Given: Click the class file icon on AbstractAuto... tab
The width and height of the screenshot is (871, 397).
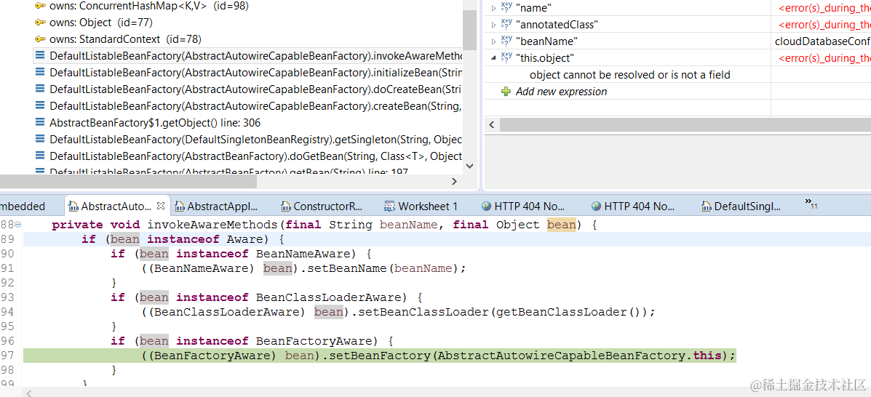Looking at the screenshot, I should click(x=73, y=206).
